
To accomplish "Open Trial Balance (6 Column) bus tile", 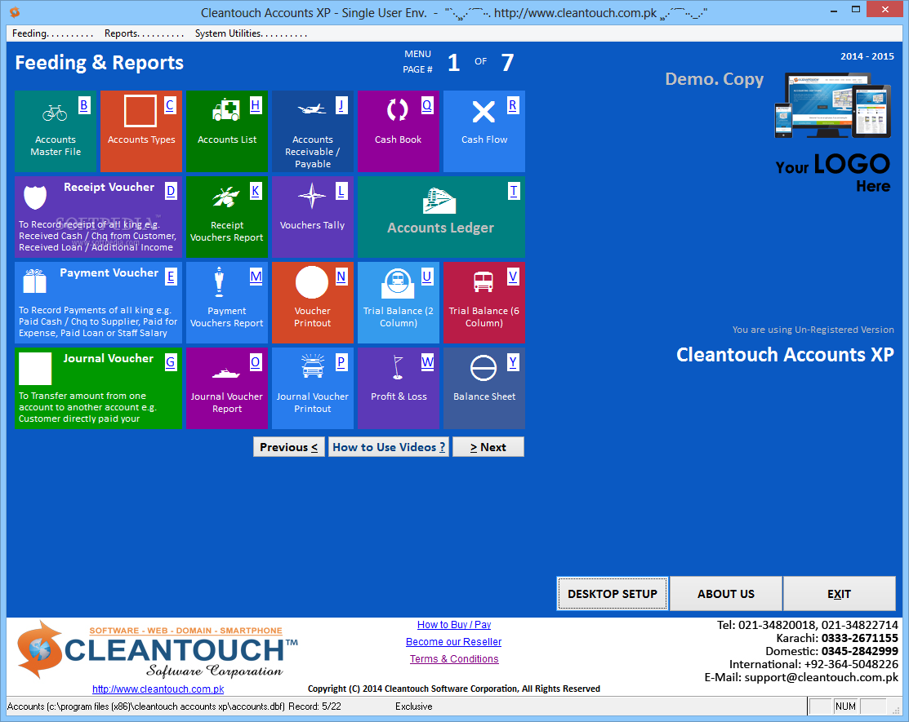I will pyautogui.click(x=484, y=302).
